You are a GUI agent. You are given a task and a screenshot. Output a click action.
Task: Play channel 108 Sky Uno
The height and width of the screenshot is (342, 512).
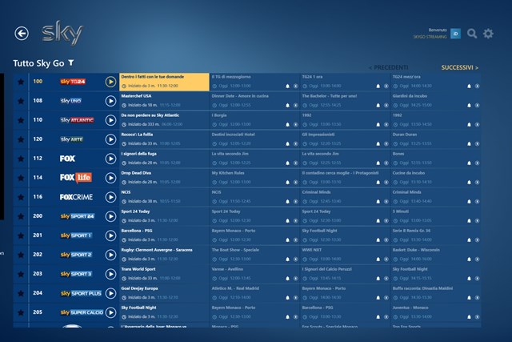tap(110, 101)
